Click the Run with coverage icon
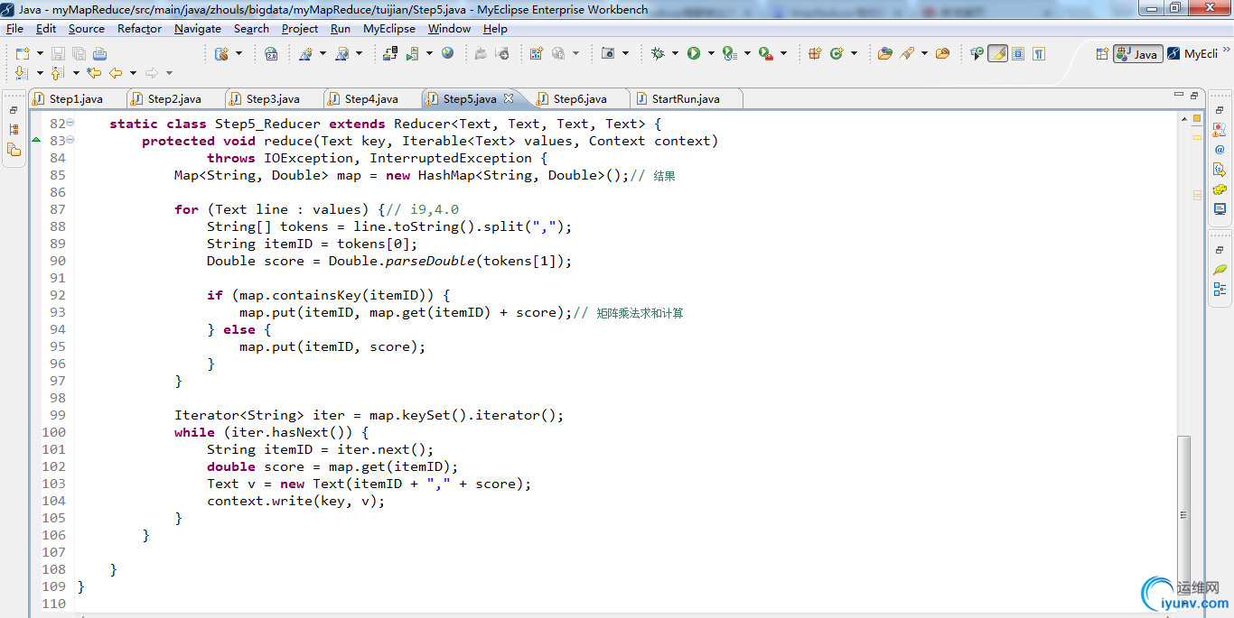The width and height of the screenshot is (1234, 618). coord(729,53)
